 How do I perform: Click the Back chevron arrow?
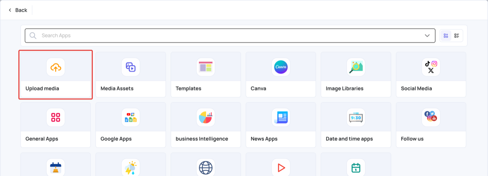pos(10,10)
